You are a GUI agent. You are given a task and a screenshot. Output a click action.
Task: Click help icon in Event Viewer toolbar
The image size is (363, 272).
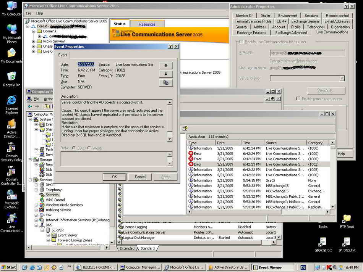click(185, 129)
